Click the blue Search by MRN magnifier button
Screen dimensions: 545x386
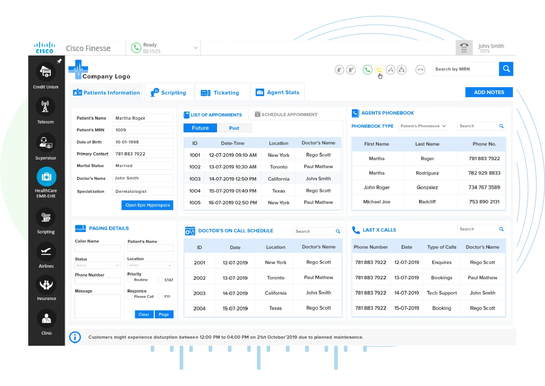(x=506, y=69)
